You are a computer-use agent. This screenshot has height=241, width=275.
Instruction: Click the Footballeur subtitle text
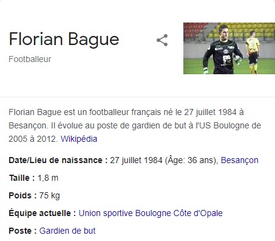click(30, 59)
